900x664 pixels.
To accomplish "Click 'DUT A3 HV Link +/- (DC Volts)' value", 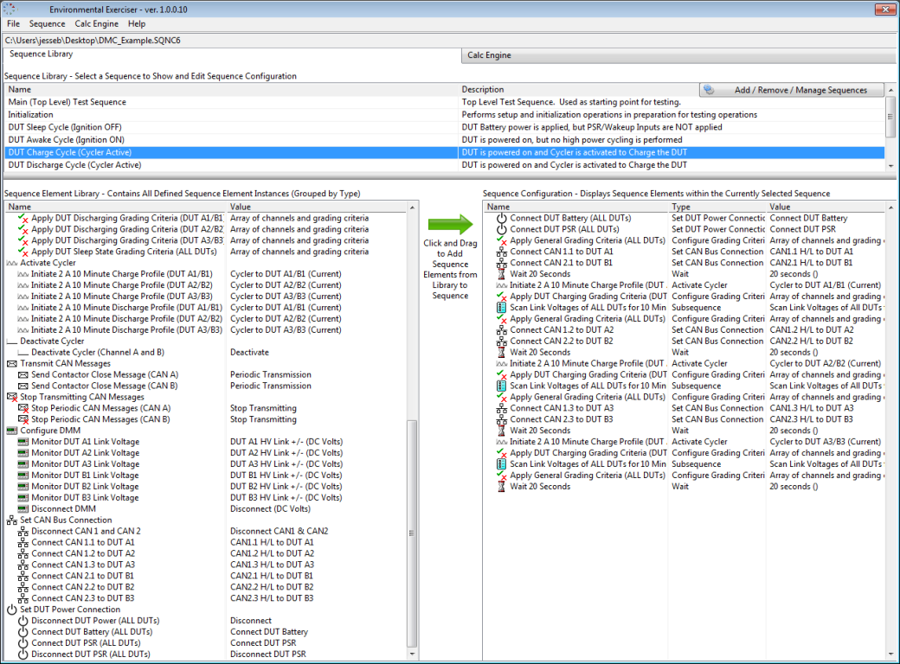I will coord(286,464).
